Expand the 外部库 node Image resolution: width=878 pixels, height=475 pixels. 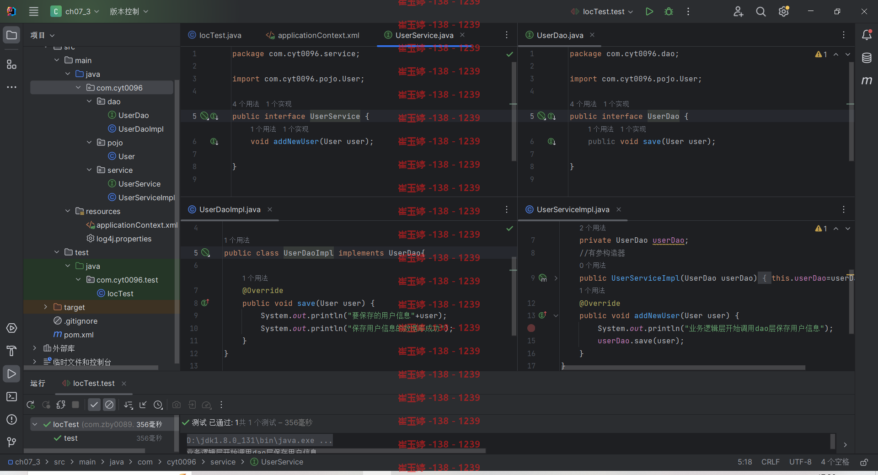tap(34, 348)
